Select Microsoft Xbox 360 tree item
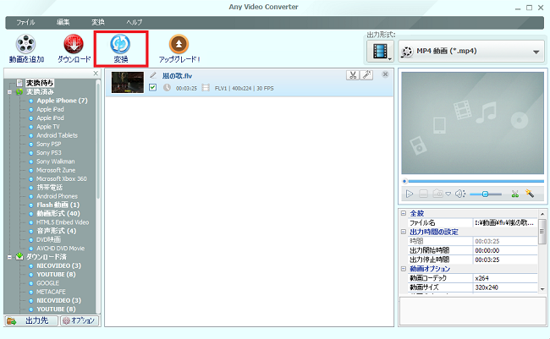This screenshot has width=550, height=339. point(62,178)
